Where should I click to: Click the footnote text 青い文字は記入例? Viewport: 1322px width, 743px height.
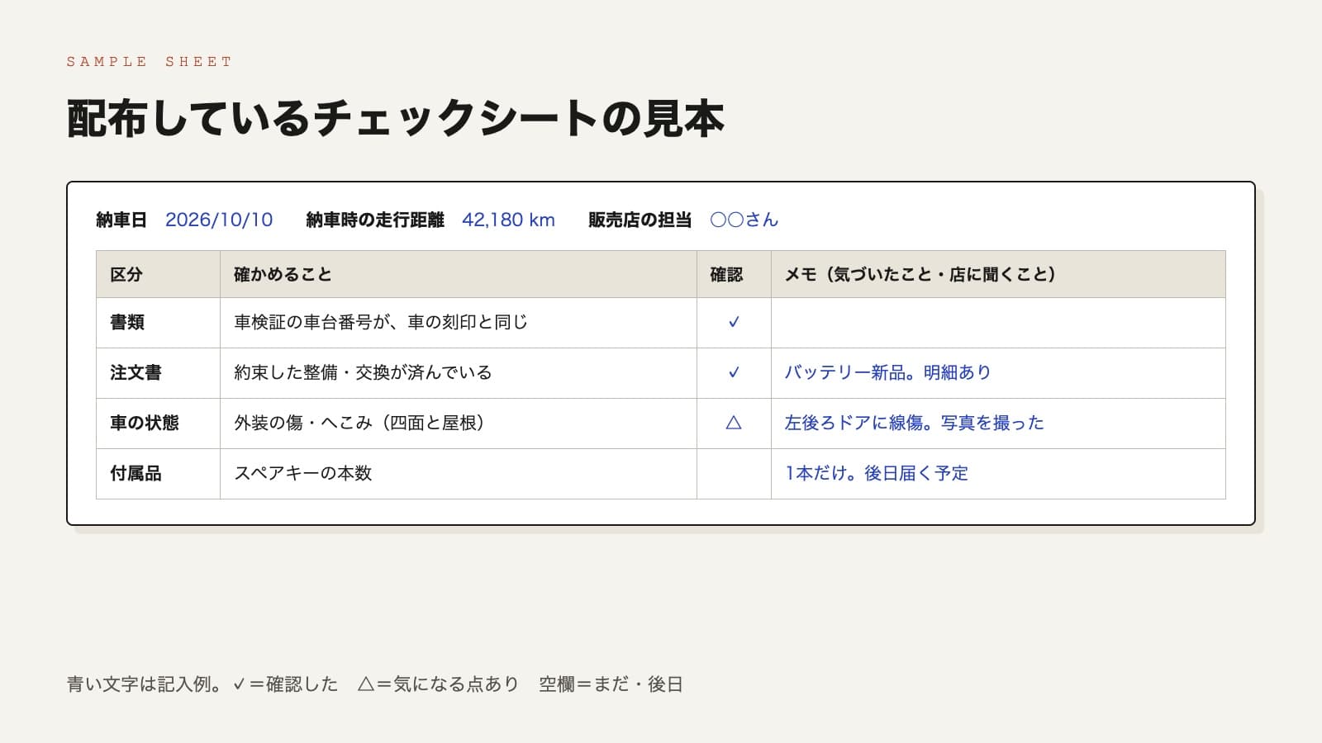pyautogui.click(x=138, y=684)
